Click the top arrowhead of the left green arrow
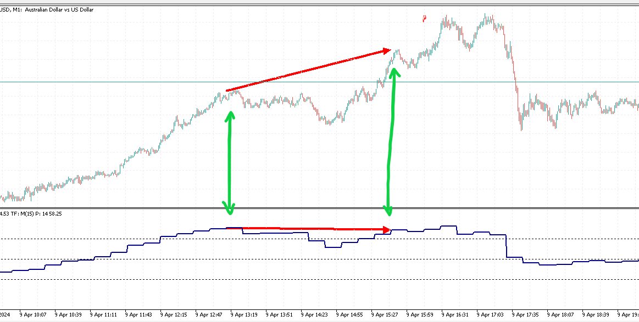This screenshot has width=639, height=322. click(x=230, y=115)
